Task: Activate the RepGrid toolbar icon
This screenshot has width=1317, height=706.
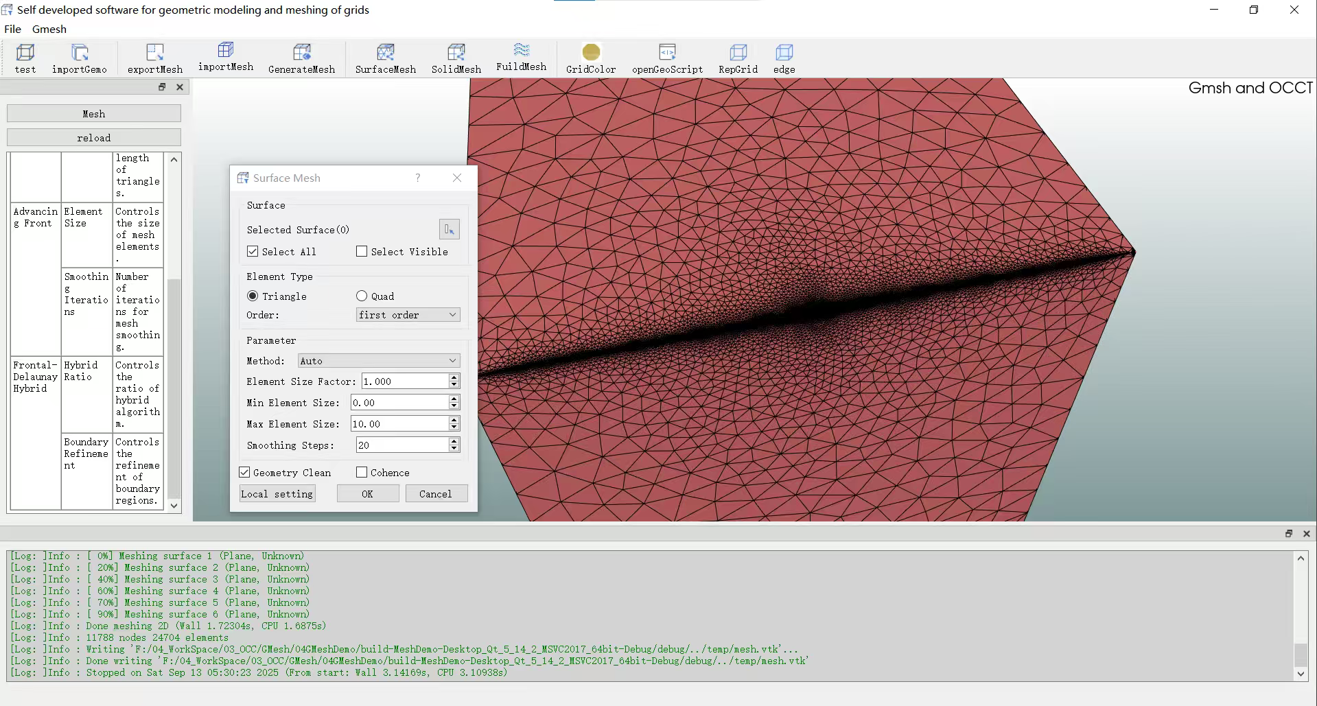Action: pyautogui.click(x=738, y=53)
